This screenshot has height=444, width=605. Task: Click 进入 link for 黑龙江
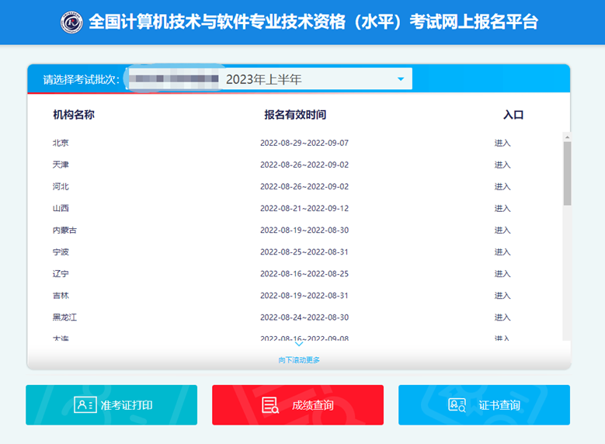[x=502, y=317]
